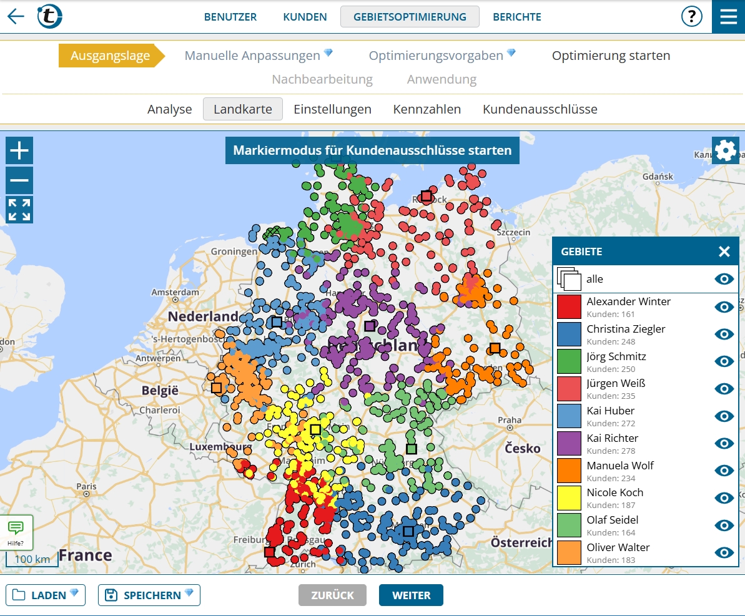Click Alexander Winter red color swatch
745x616 pixels.
click(569, 307)
